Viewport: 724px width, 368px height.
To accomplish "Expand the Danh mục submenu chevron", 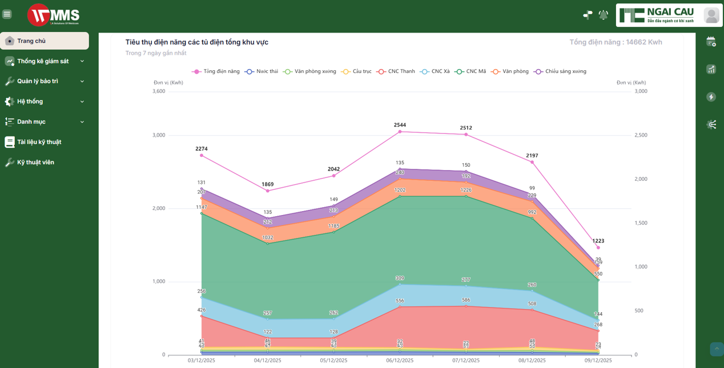I will pyautogui.click(x=82, y=122).
